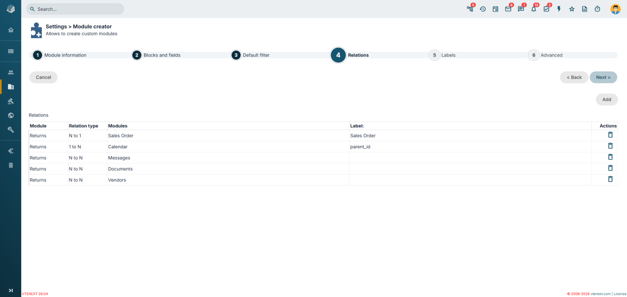Open the chat messages icon with badge 1

tap(521, 9)
